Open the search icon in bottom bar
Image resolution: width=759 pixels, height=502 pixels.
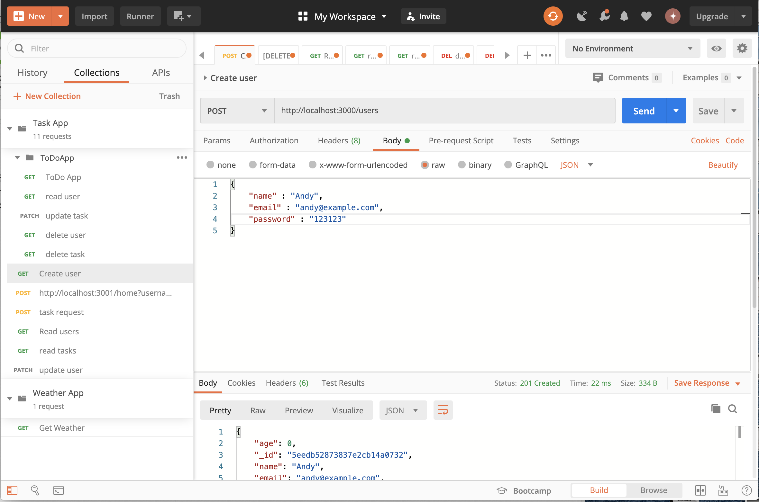(x=35, y=490)
